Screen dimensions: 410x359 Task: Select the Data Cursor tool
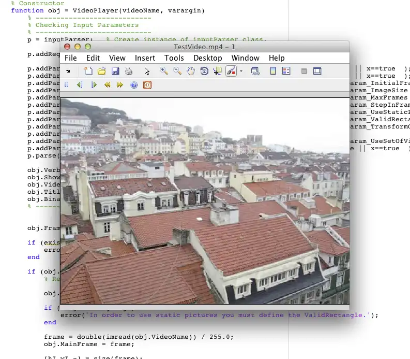218,71
